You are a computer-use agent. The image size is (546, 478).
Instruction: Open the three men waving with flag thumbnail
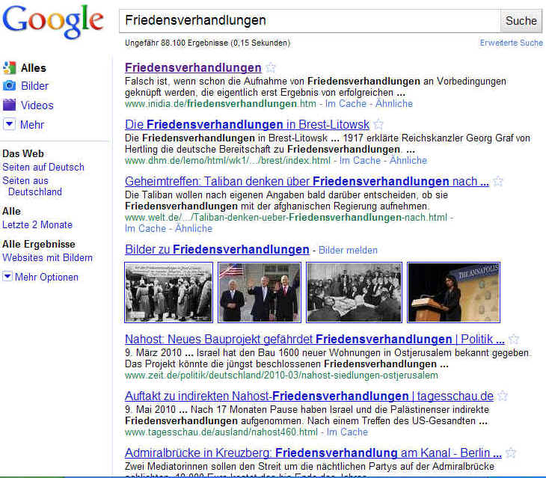tap(260, 292)
